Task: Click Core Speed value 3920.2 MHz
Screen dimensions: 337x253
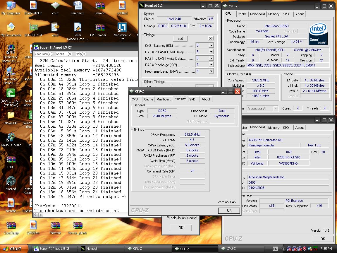Action: [260, 80]
